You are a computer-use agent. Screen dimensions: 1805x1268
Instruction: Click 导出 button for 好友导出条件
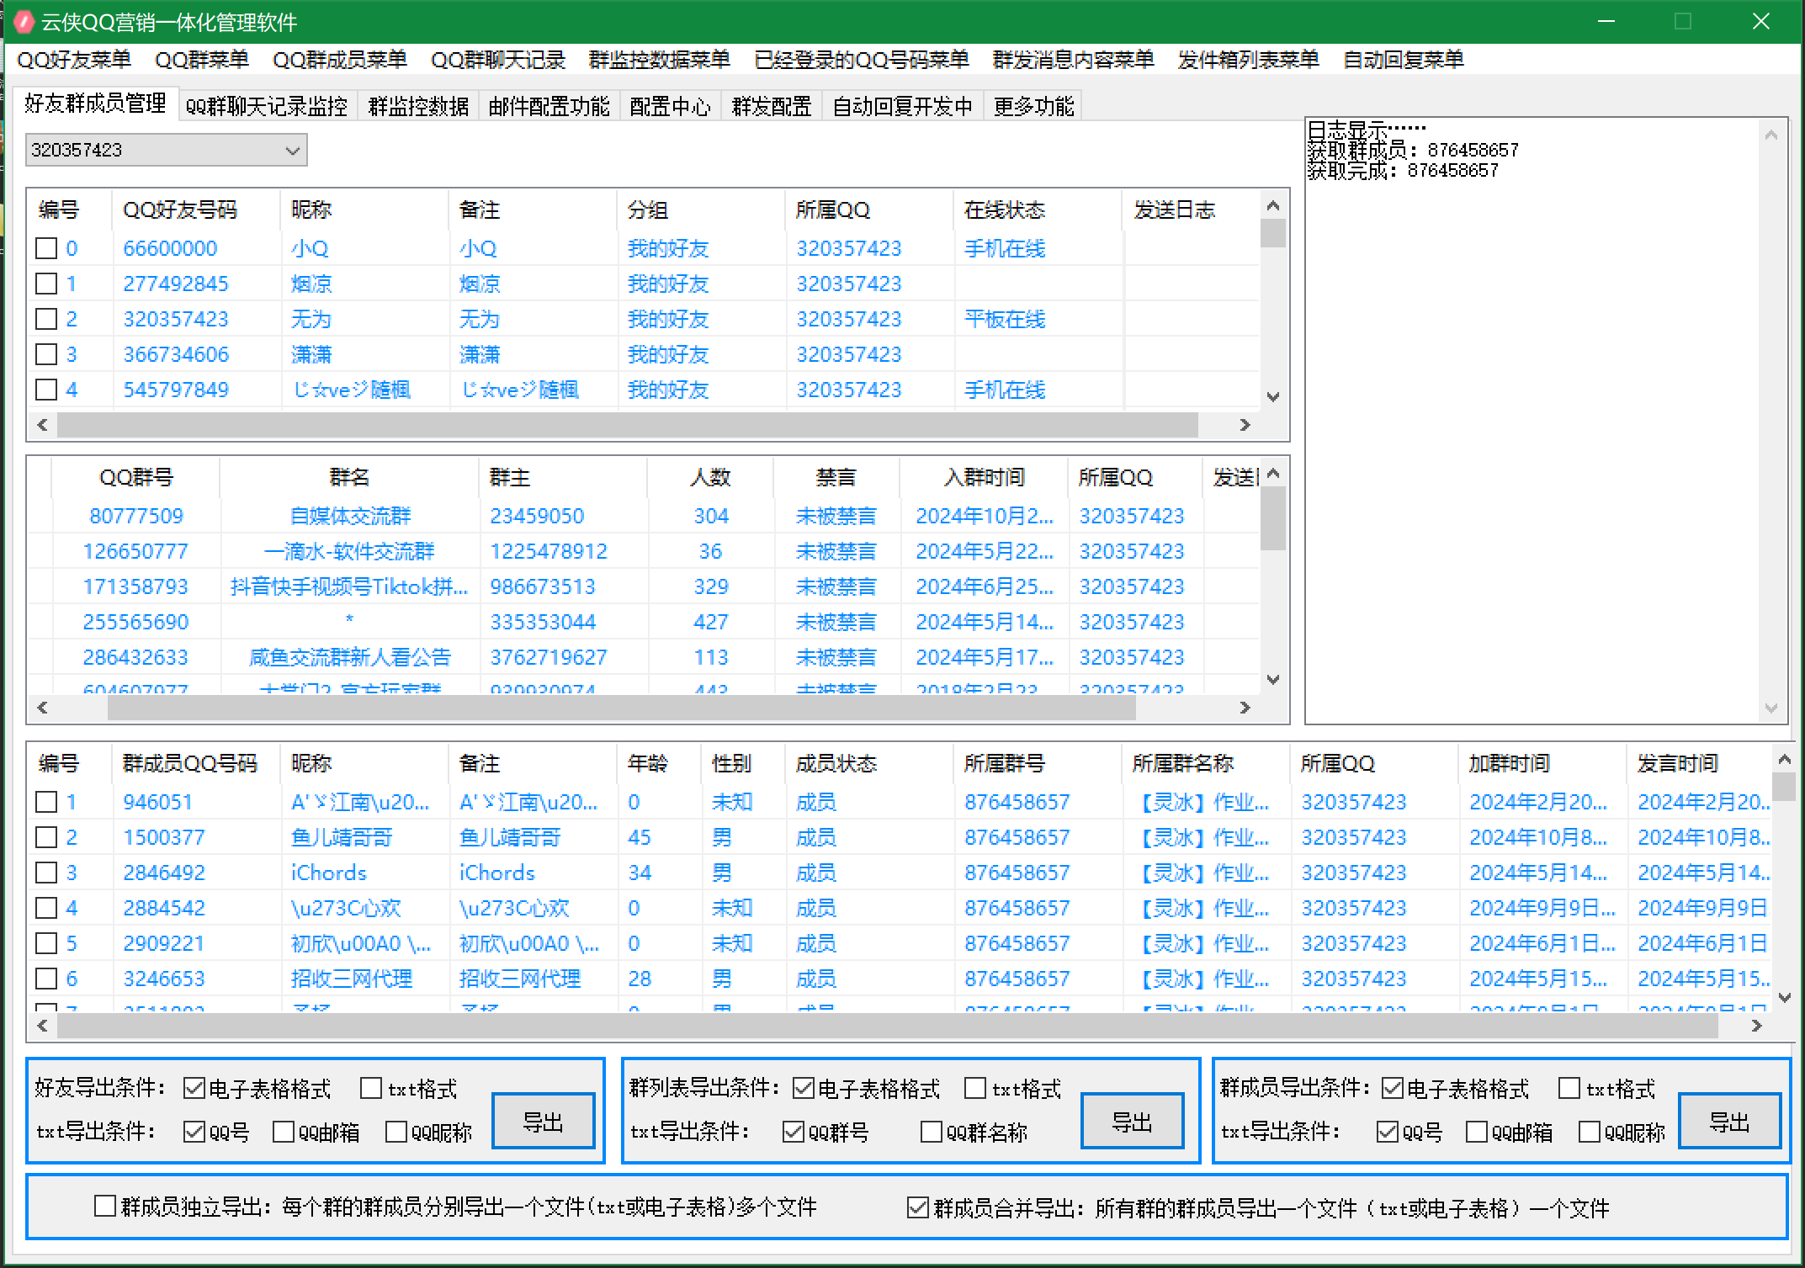click(543, 1121)
